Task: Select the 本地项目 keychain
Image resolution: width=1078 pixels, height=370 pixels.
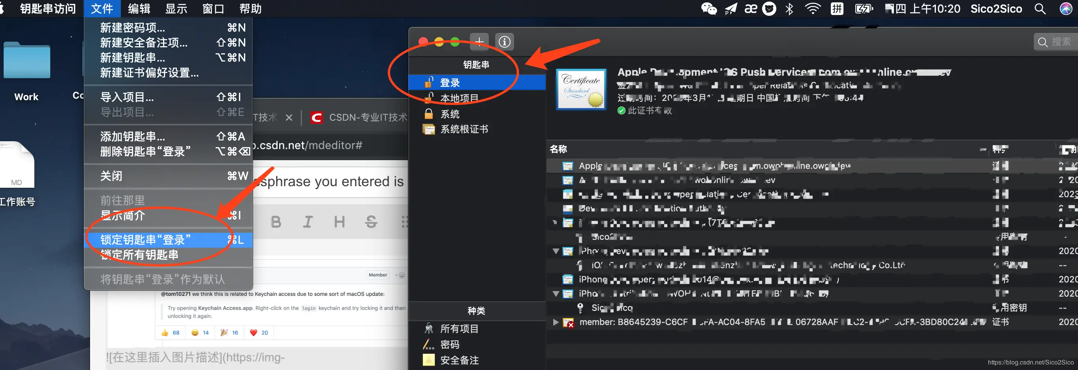Action: pyautogui.click(x=477, y=98)
